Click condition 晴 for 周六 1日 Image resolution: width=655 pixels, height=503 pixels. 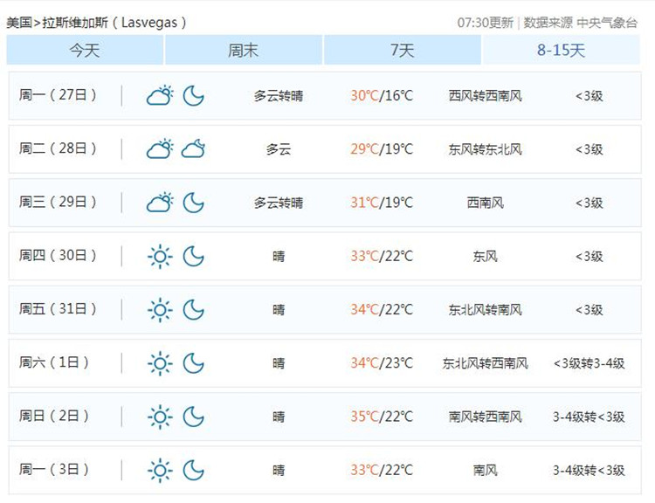[279, 363]
